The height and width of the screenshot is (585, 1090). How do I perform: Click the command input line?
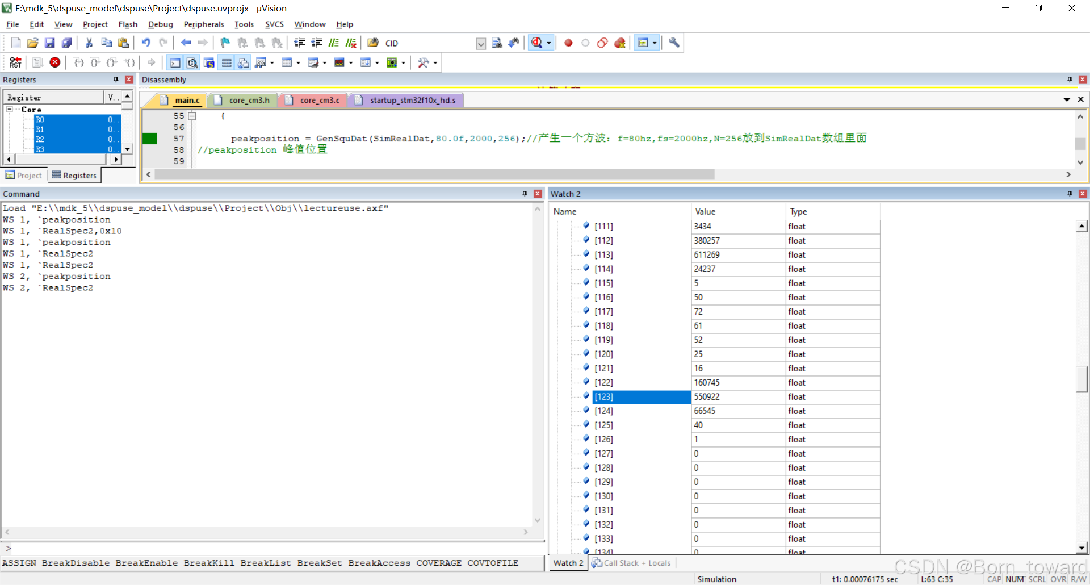pos(272,548)
